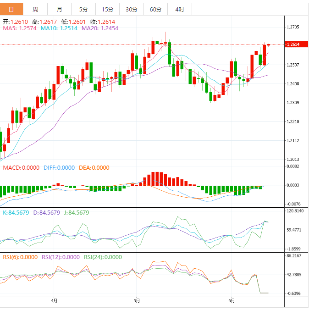Click the MA10:1.2514 indicator label
The height and width of the screenshot is (310, 309).
coord(60,28)
